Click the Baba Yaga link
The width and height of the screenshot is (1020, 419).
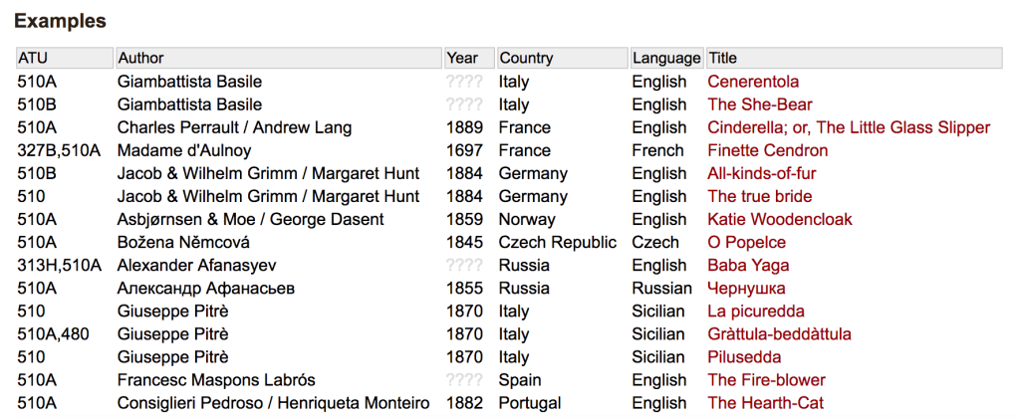pos(748,265)
